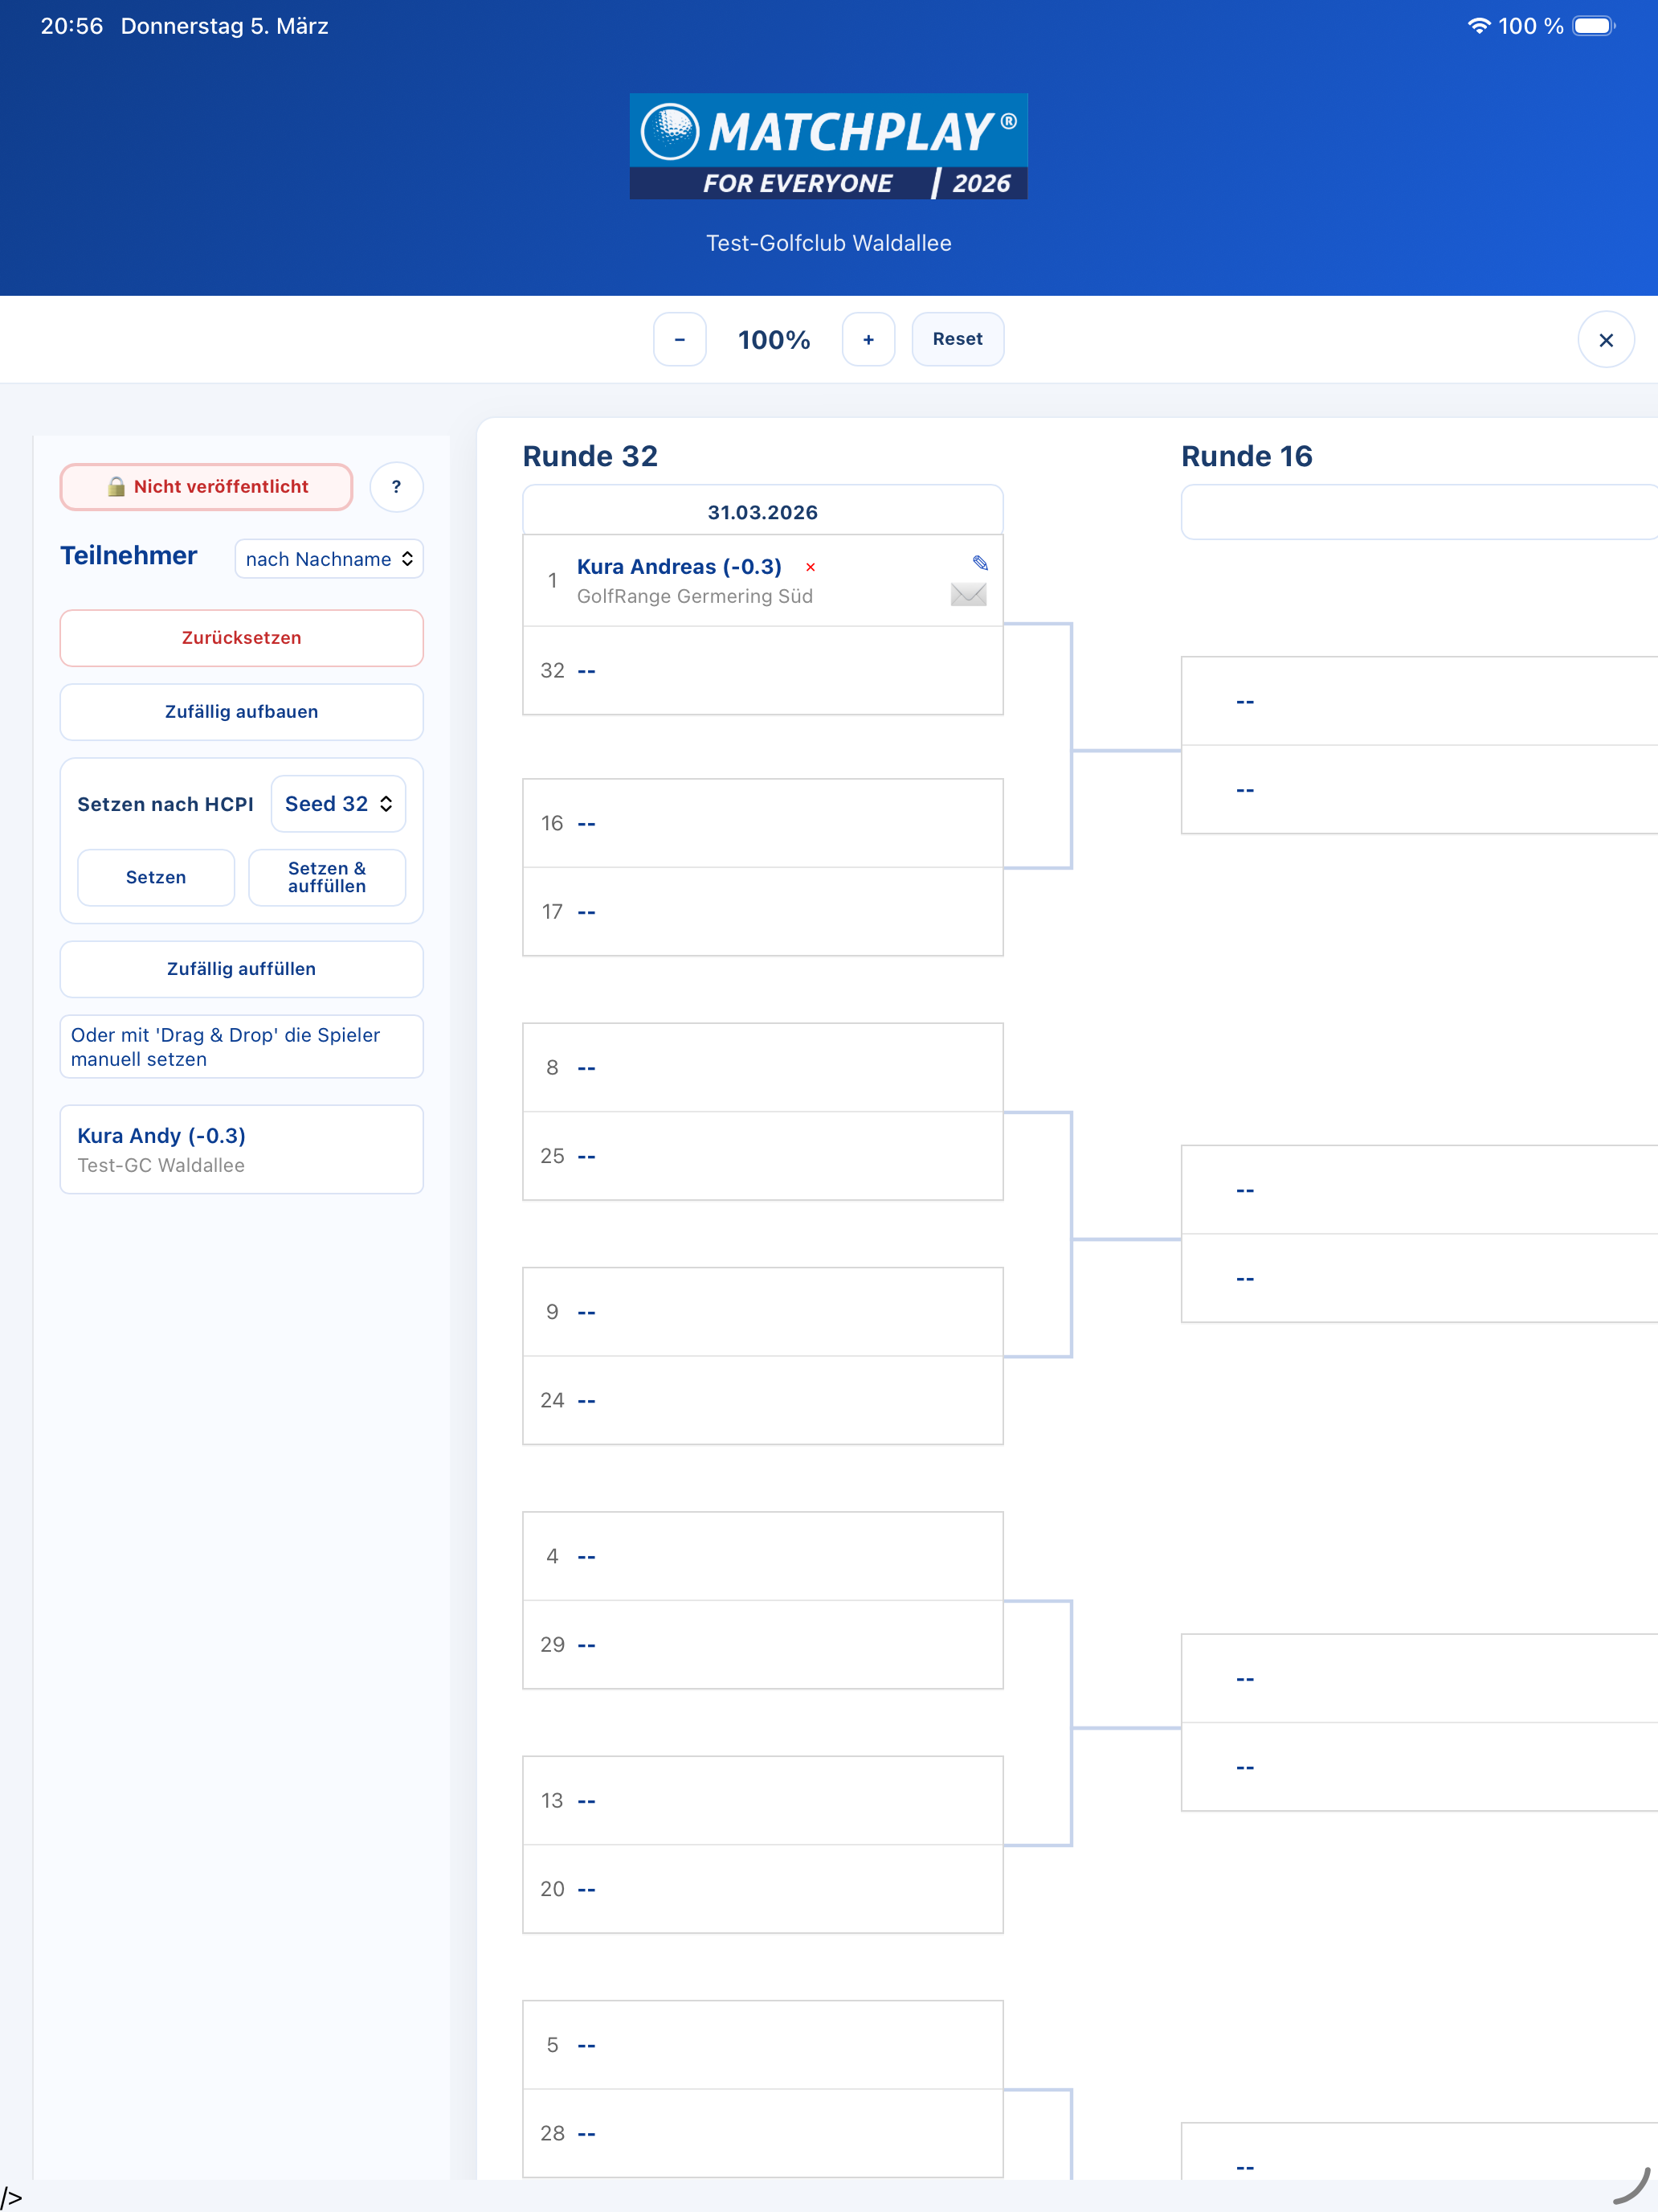Select participant card Kura Andy (-0.3)
Viewport: 1658px width, 2212px height.
pyautogui.click(x=242, y=1150)
